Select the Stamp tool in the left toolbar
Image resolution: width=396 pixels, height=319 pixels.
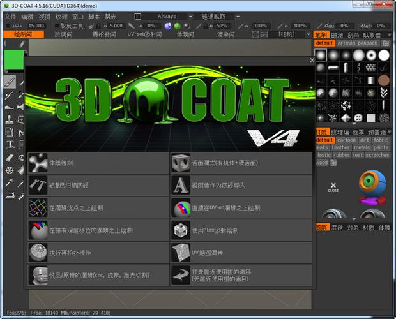point(10,119)
